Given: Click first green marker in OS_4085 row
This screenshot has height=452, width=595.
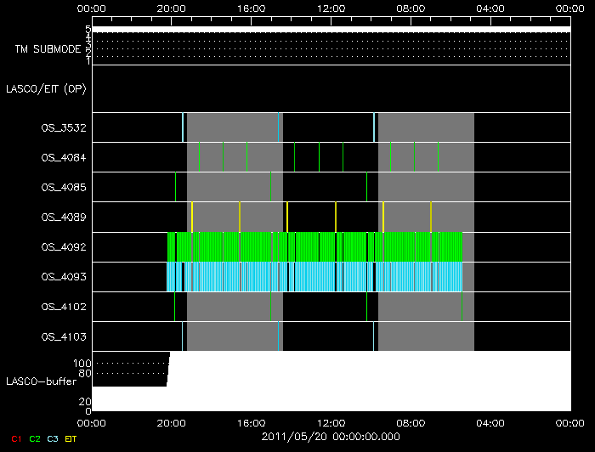Looking at the screenshot, I should [175, 187].
